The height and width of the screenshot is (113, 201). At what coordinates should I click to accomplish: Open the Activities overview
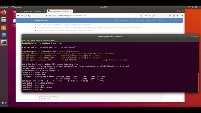click(5, 7)
